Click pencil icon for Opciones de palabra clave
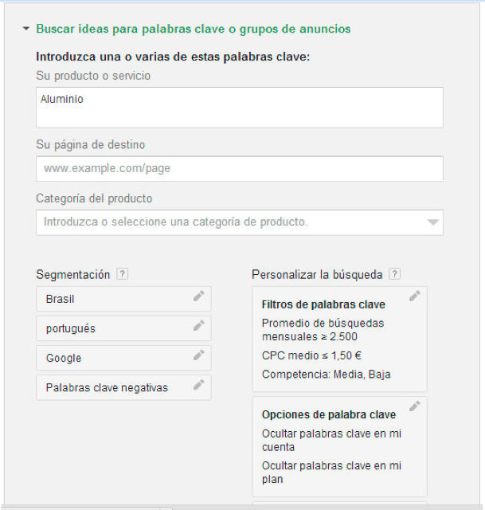The height and width of the screenshot is (510, 485). pyautogui.click(x=414, y=406)
